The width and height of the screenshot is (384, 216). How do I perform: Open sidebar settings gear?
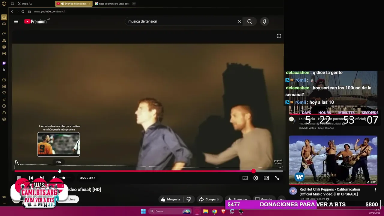coord(4,119)
